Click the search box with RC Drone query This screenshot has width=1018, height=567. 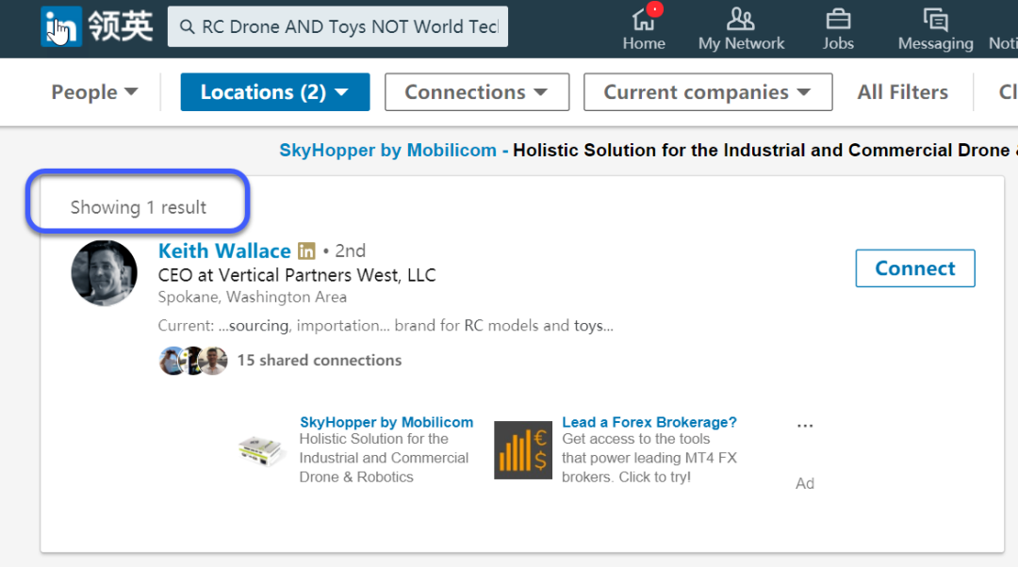coord(337,27)
